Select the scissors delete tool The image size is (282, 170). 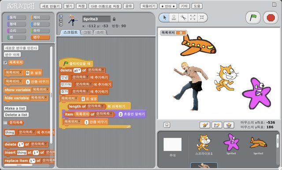click(183, 18)
